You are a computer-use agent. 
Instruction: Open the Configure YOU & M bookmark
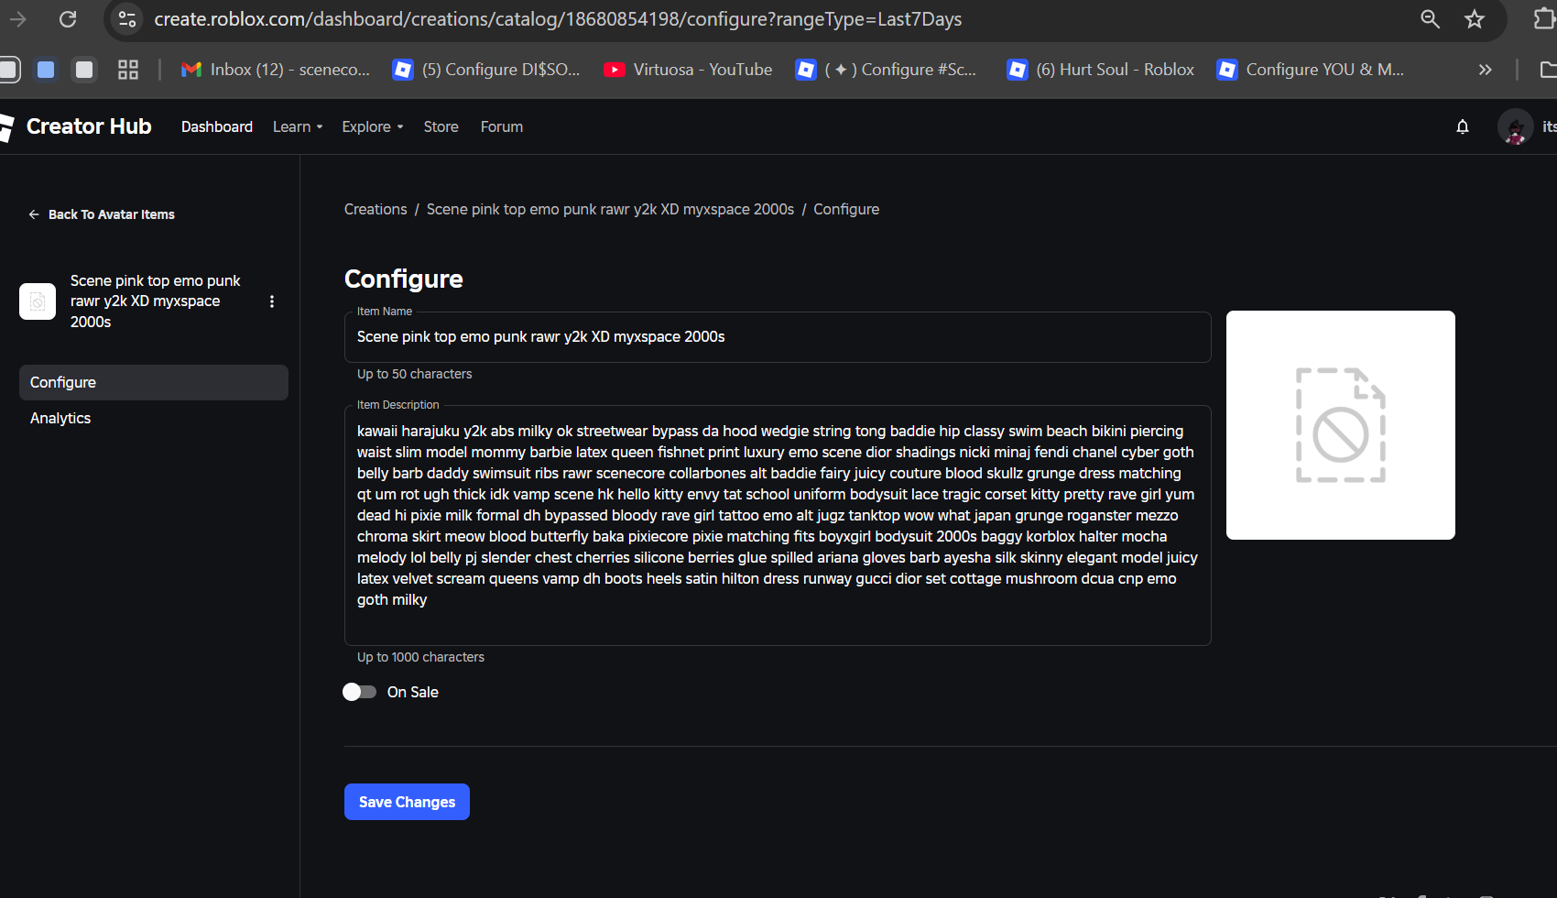pyautogui.click(x=1311, y=70)
